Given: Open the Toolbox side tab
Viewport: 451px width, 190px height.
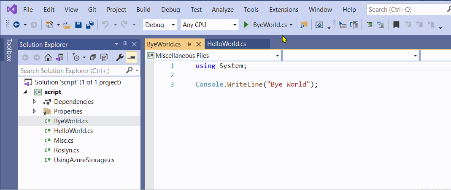Looking at the screenshot, I should click(x=9, y=49).
